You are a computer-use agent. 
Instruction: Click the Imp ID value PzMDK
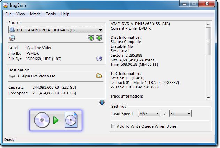pyautogui.click(x=33, y=53)
